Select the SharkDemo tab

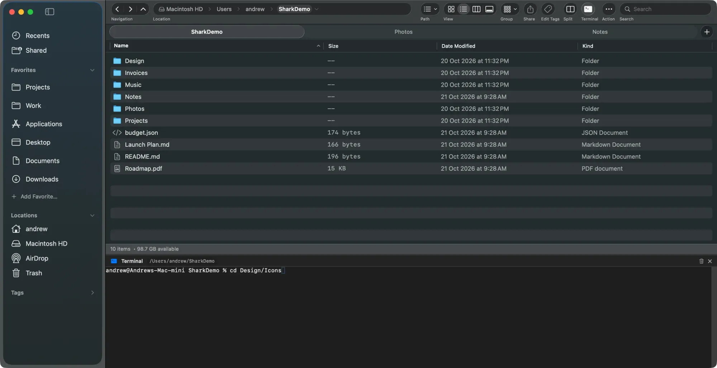click(x=207, y=32)
